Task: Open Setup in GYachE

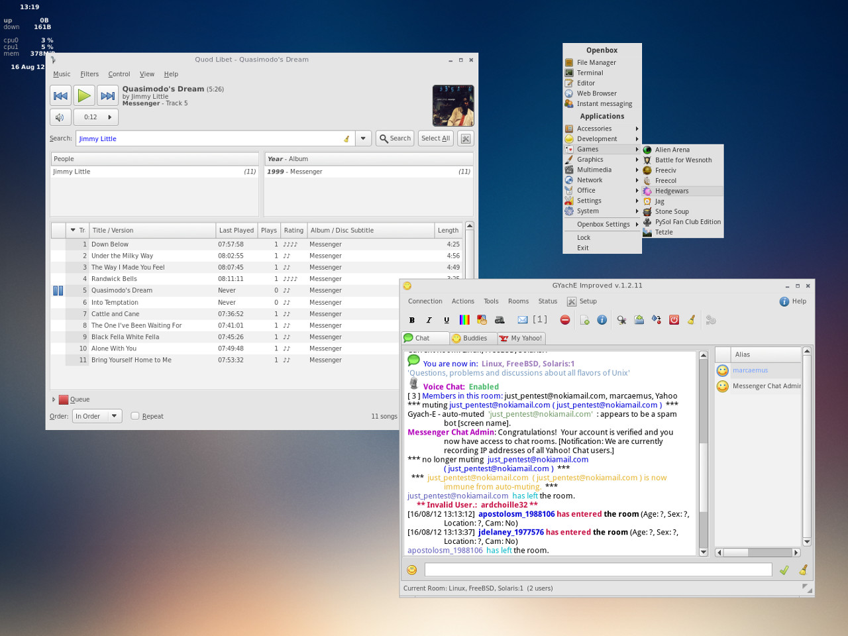Action: click(x=582, y=301)
